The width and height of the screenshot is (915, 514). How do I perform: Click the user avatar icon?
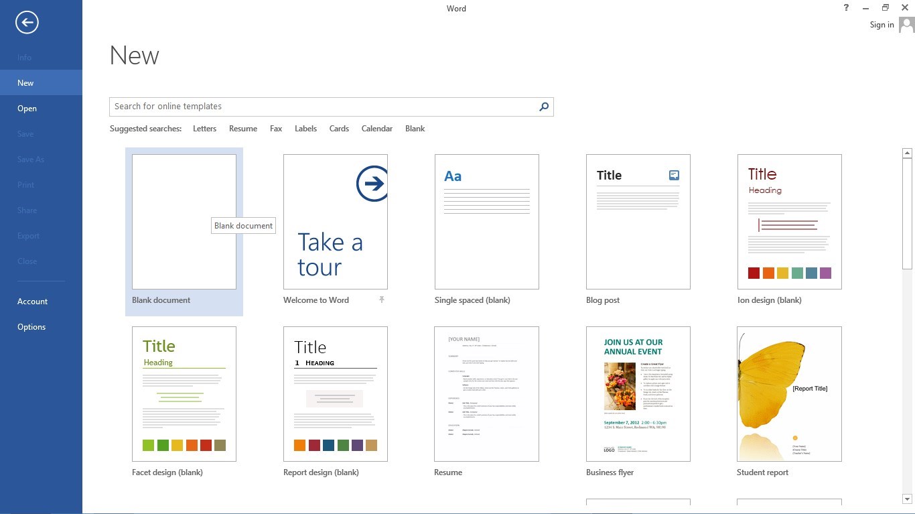tap(906, 25)
